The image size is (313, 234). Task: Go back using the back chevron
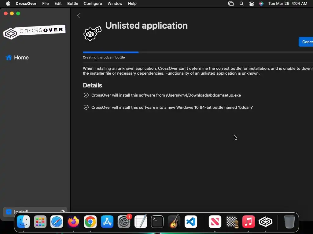click(79, 16)
